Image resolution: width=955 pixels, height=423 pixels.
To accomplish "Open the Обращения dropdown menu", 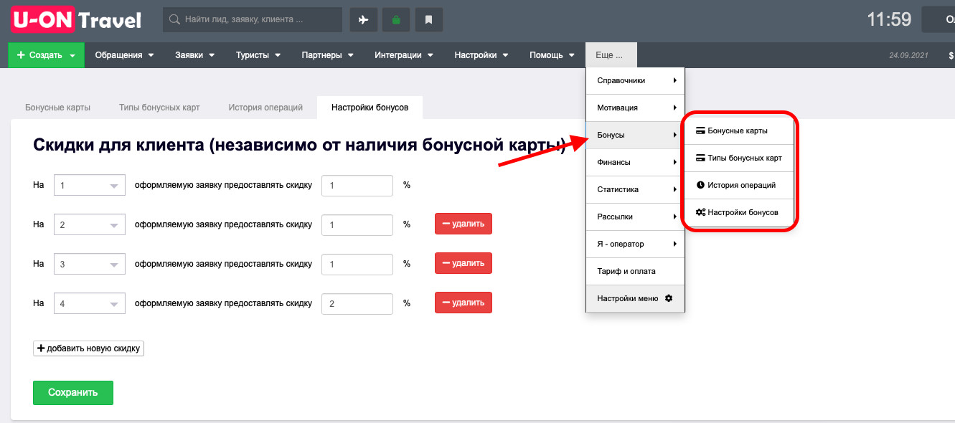I will click(124, 55).
